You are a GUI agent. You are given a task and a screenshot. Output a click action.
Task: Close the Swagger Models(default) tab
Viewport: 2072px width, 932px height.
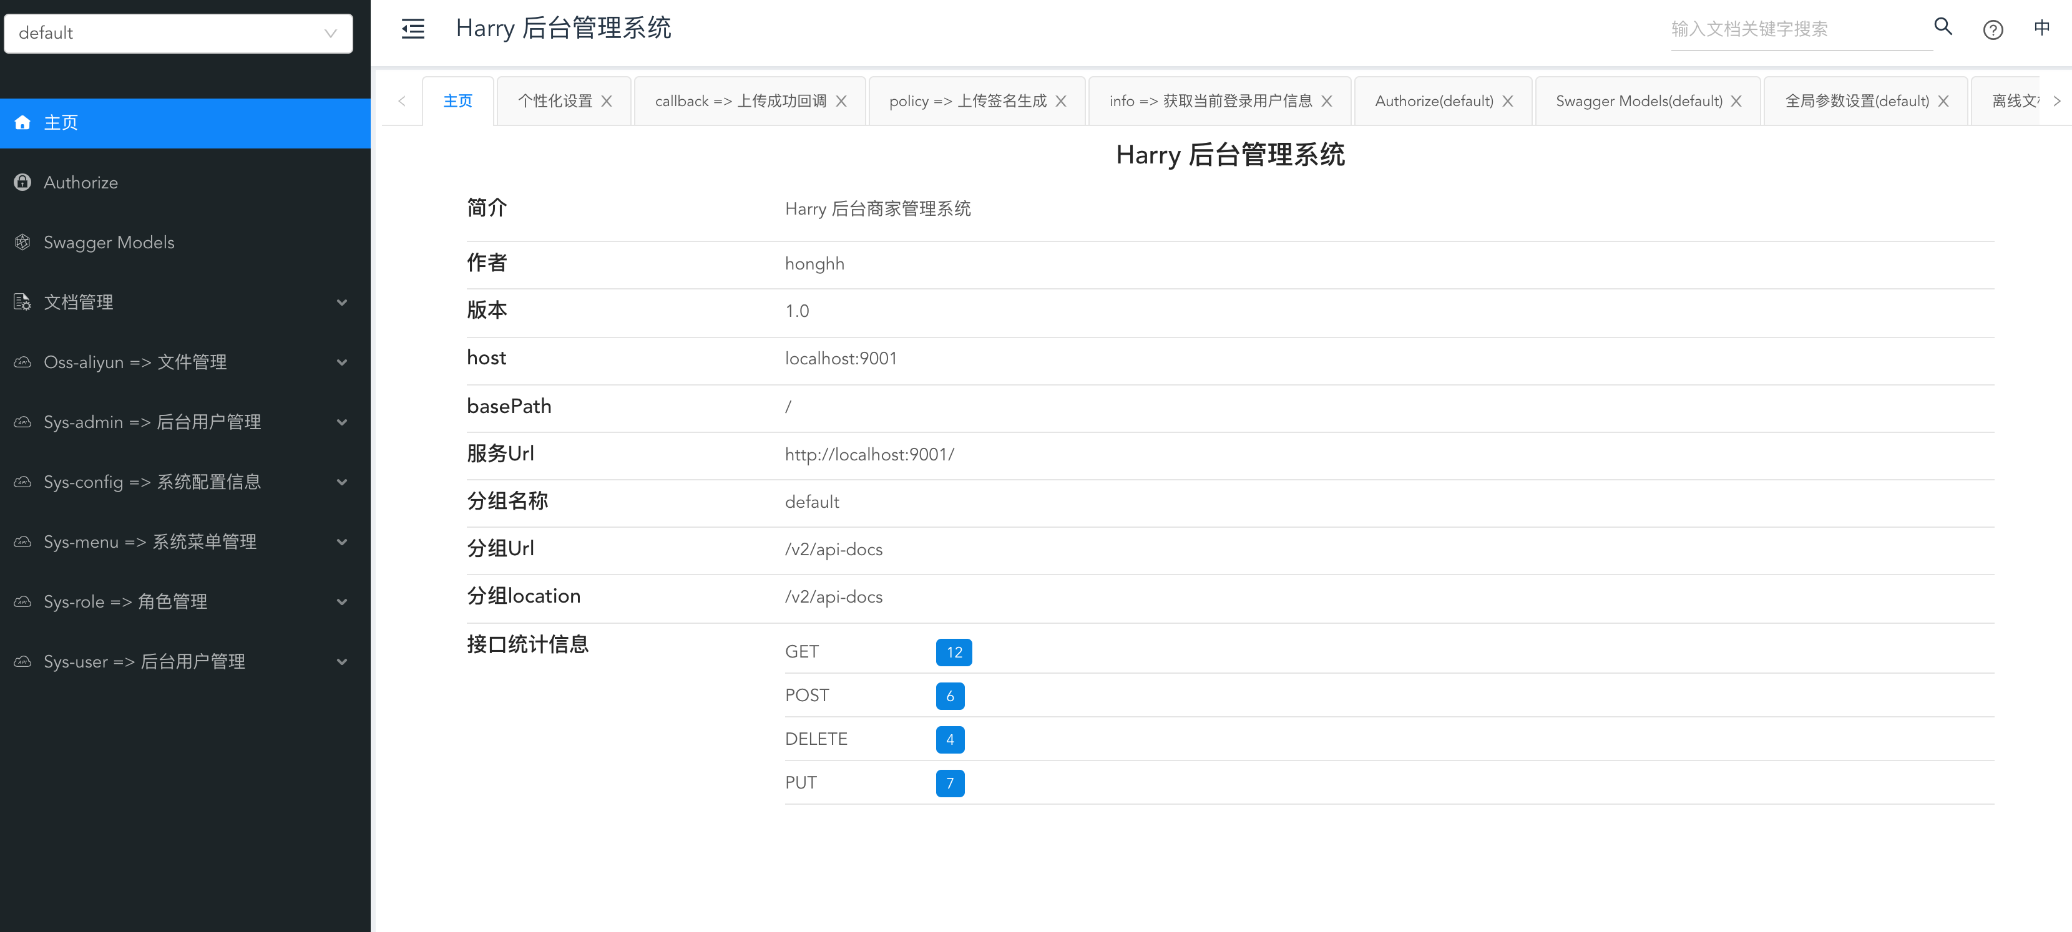point(1736,101)
